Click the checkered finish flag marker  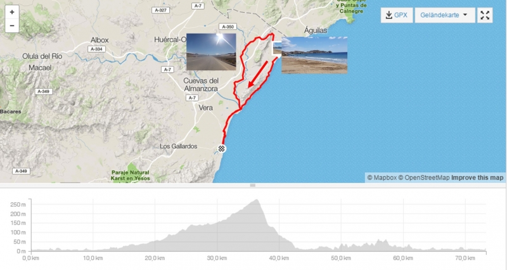221,149
